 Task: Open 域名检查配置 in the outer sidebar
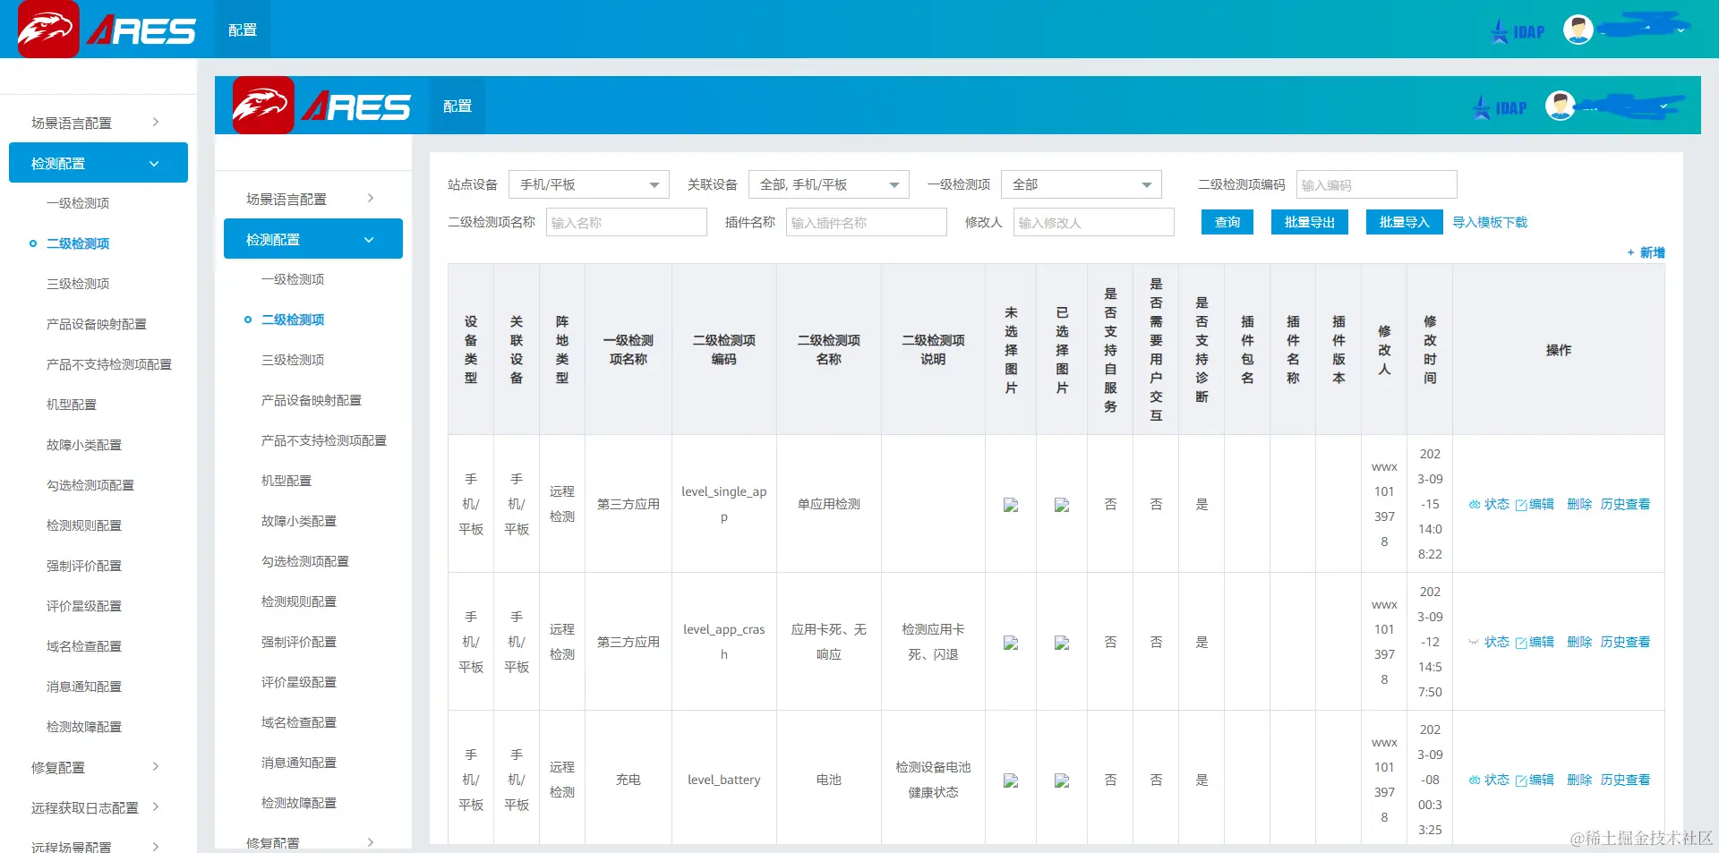[x=84, y=646]
